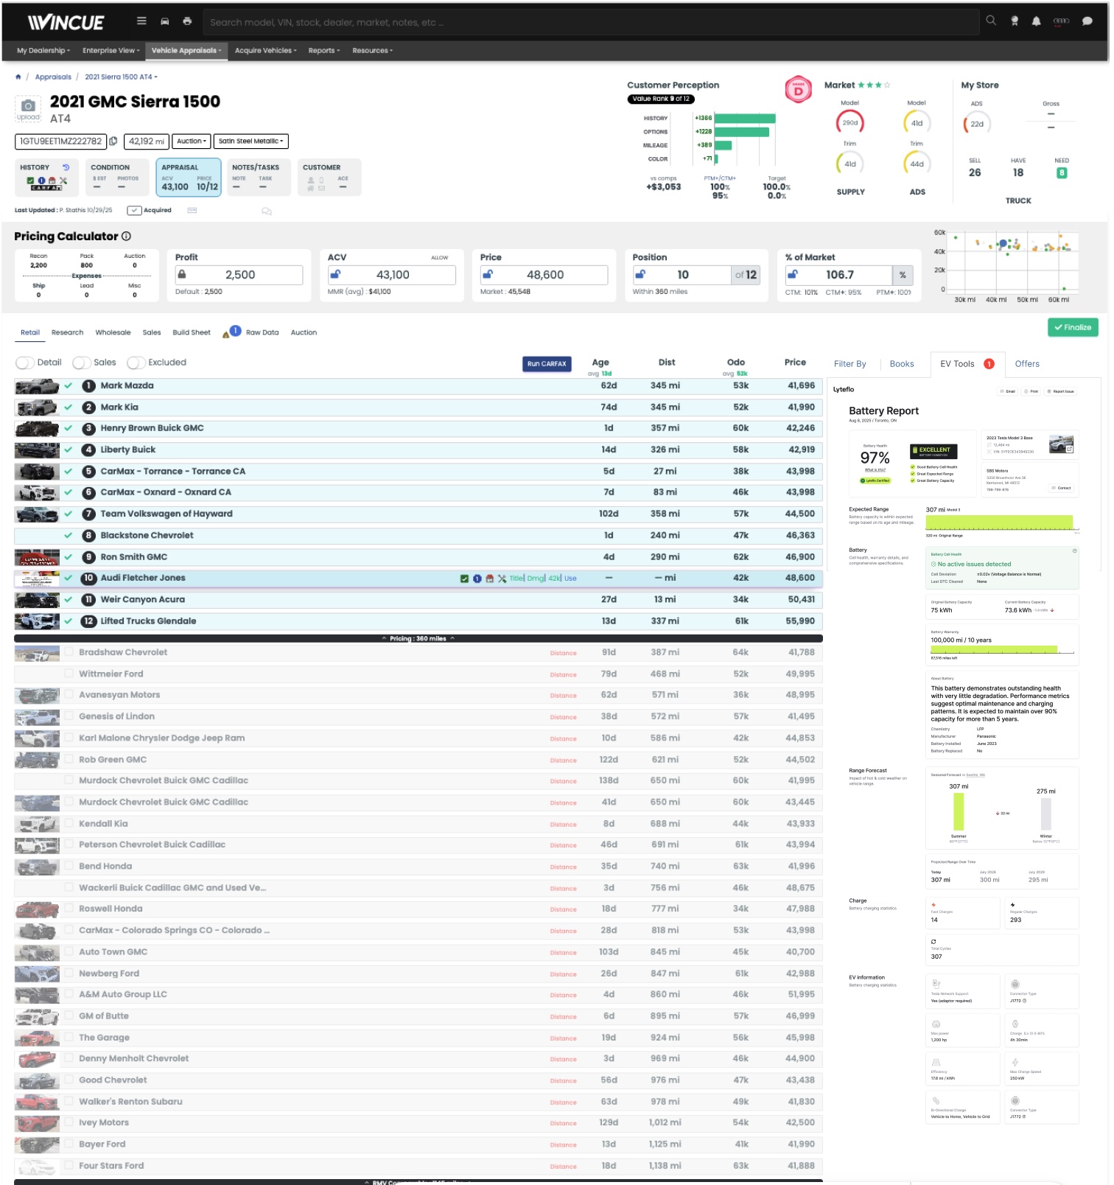Open the hamburger menu in top bar
Viewport: 1114px width, 1185px height.
tap(141, 21)
